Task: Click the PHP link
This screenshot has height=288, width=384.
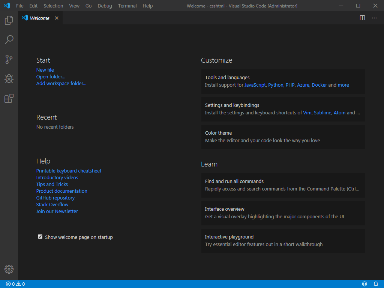Action: (x=290, y=85)
